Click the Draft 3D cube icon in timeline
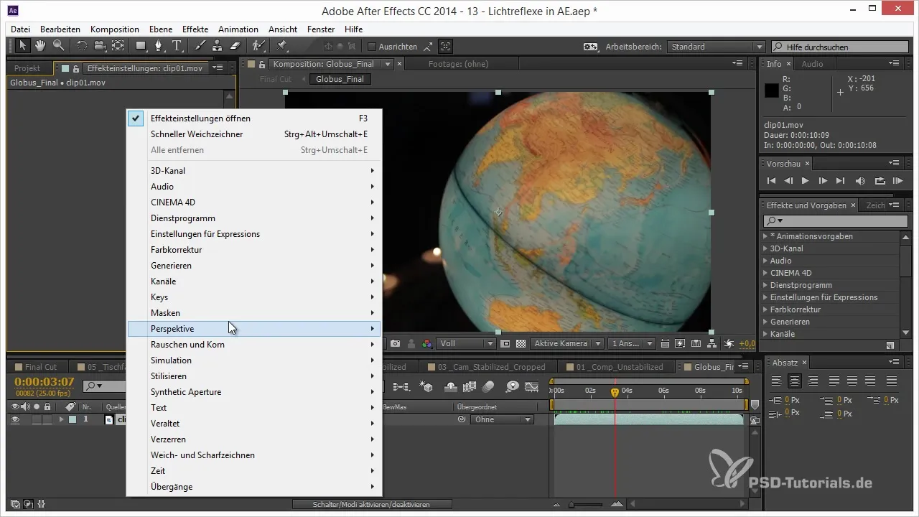 tap(427, 386)
